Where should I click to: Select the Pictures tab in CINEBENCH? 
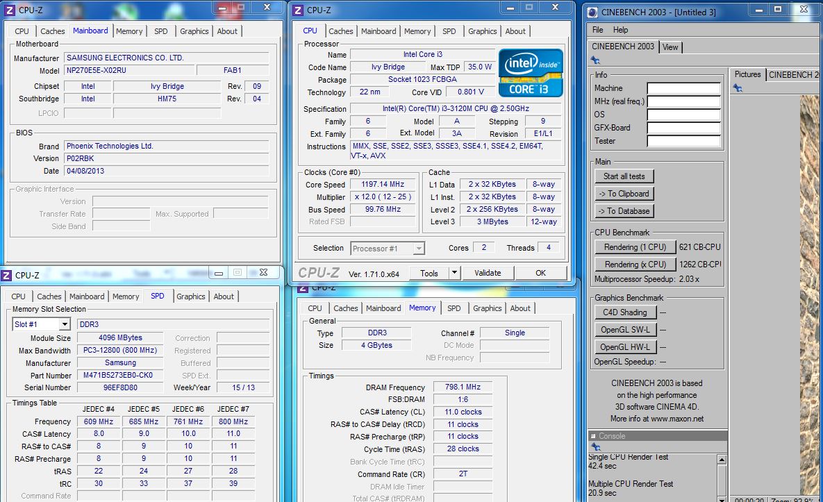[747, 74]
